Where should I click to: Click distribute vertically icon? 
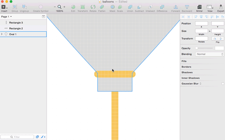[x=189, y=17]
